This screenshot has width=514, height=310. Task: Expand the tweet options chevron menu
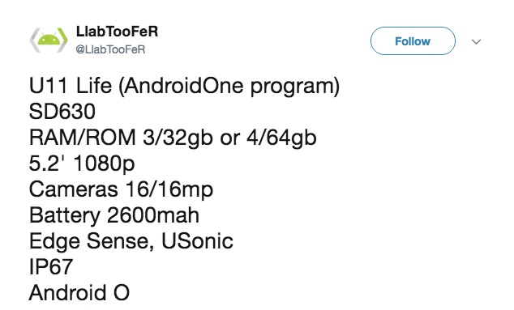click(476, 41)
